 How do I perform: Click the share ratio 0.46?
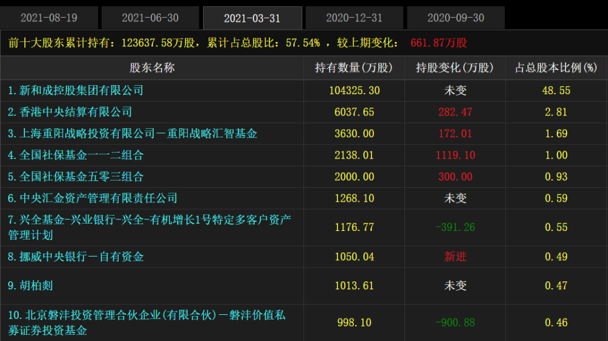click(x=556, y=322)
